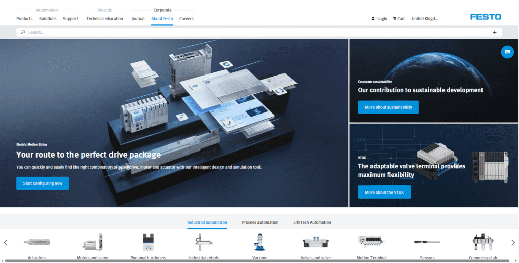Click the 'Your route to the perfect drive package' headline
This screenshot has width=519, height=263.
point(88,155)
